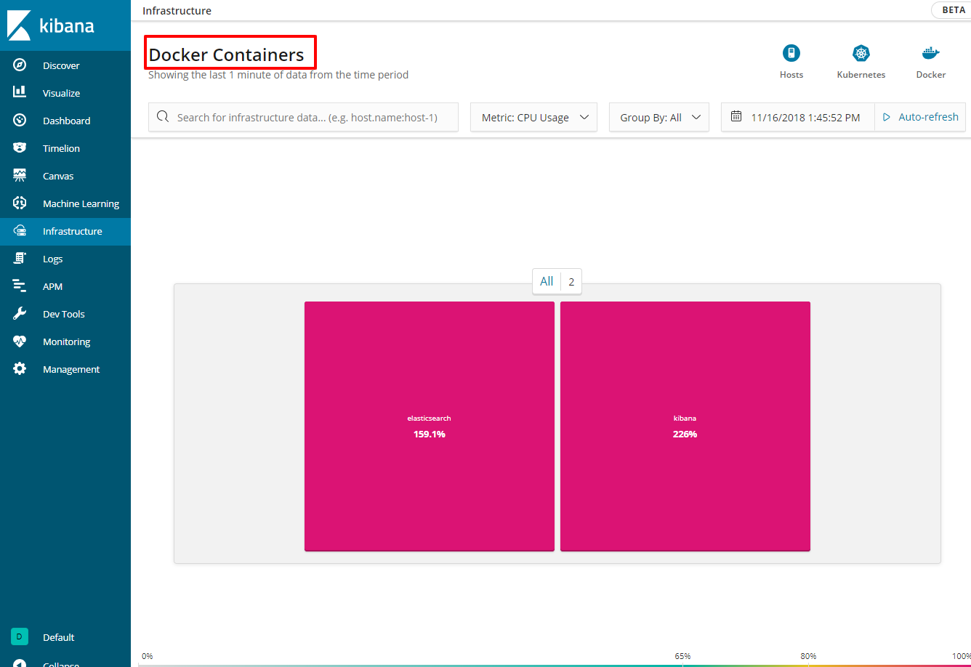This screenshot has width=971, height=667.
Task: Switch to Kubernetes view icon
Action: pos(861,53)
